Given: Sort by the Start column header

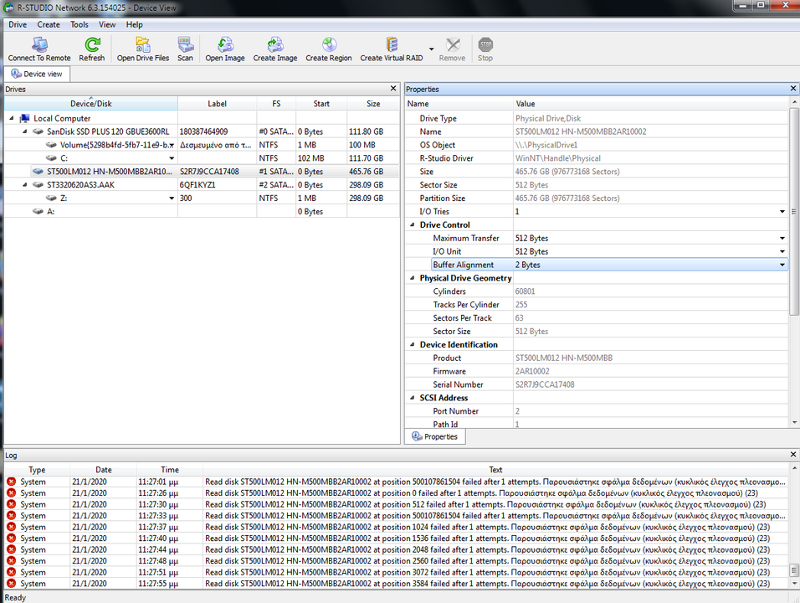Looking at the screenshot, I should coord(321,104).
